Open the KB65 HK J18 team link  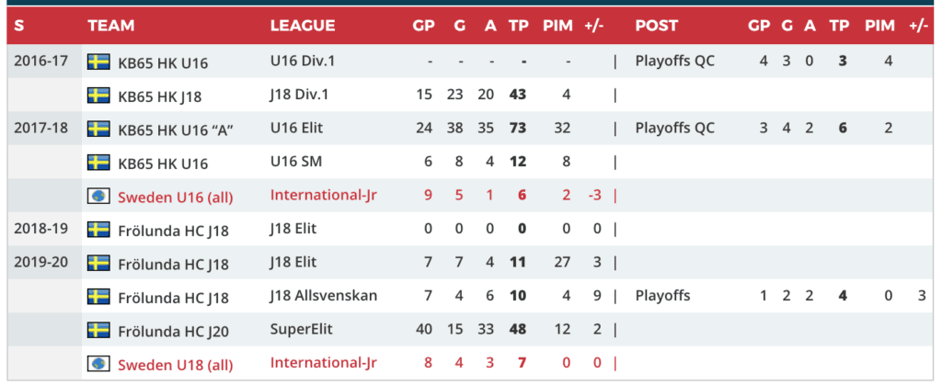point(162,95)
